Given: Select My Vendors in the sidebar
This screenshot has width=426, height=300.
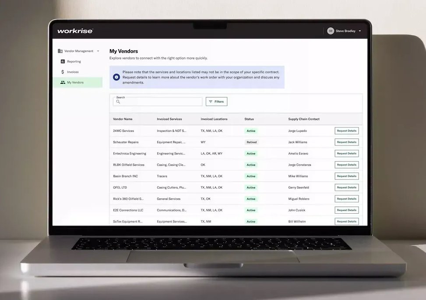Looking at the screenshot, I should [77, 82].
